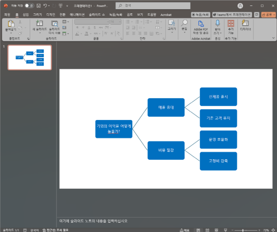Toggle italic formatting button
Screen dimensions: 277x232
point(83,28)
